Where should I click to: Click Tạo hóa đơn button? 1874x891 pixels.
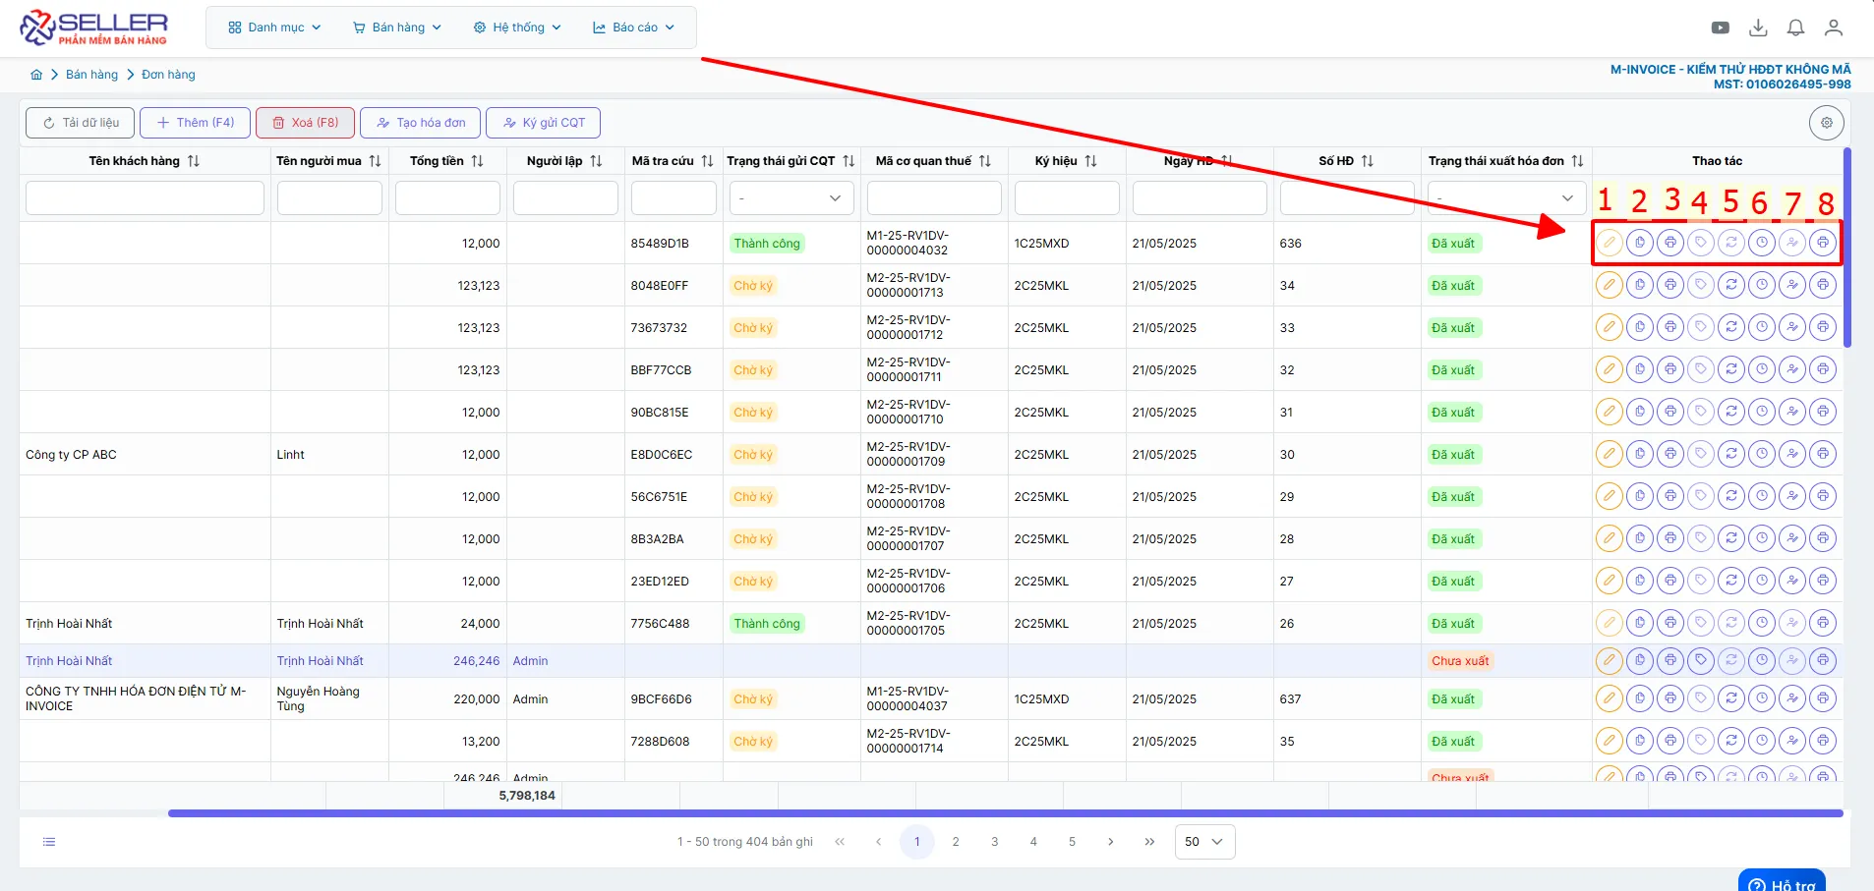[421, 123]
